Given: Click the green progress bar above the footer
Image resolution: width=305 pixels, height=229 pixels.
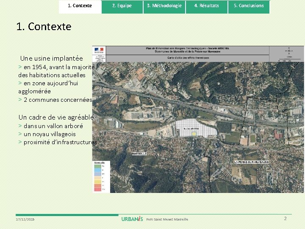Looking at the screenshot, I should [x=67, y=215].
